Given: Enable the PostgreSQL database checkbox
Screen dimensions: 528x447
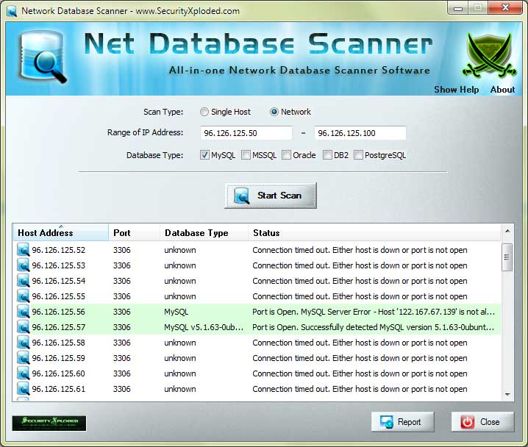Looking at the screenshot, I should click(359, 155).
